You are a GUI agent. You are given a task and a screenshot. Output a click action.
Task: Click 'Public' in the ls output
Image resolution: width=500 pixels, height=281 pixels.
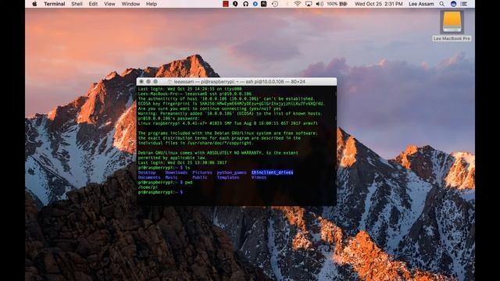pos(200,177)
